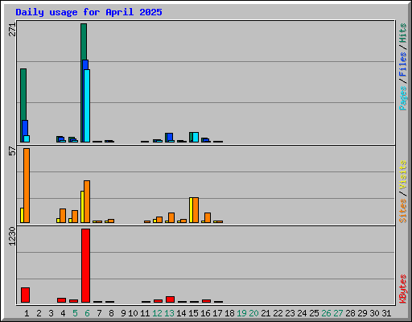Screen dimensions: 412x322
Task: Click the red KBytes legend label
Action: click(x=402, y=289)
